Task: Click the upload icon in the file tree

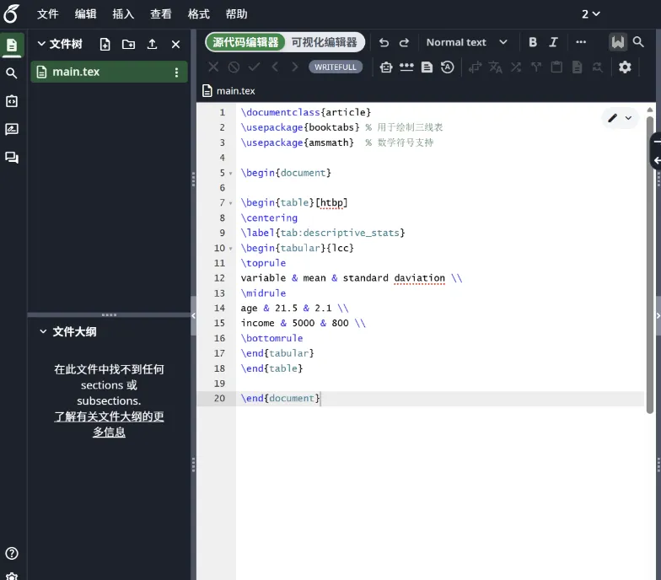Action: (152, 44)
